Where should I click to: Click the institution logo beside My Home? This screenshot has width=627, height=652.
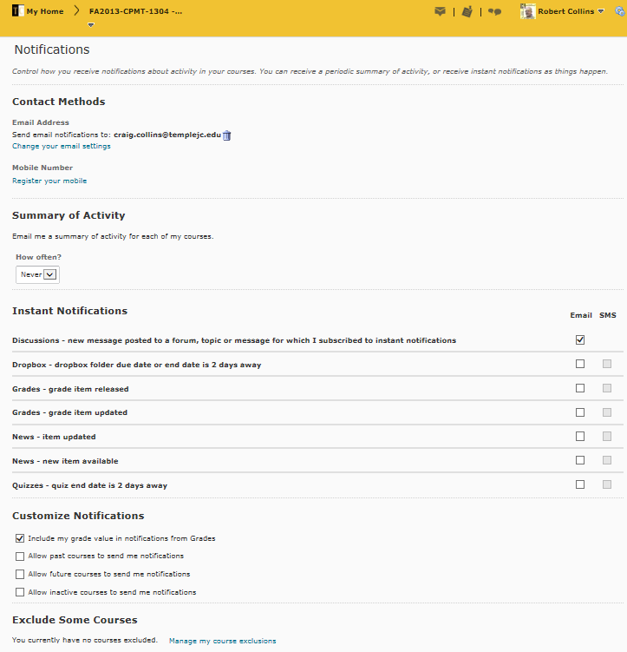click(18, 10)
